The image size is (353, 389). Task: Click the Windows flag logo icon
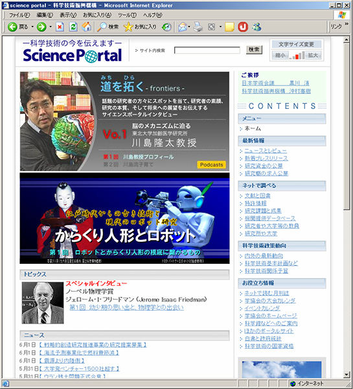pyautogui.click(x=342, y=15)
